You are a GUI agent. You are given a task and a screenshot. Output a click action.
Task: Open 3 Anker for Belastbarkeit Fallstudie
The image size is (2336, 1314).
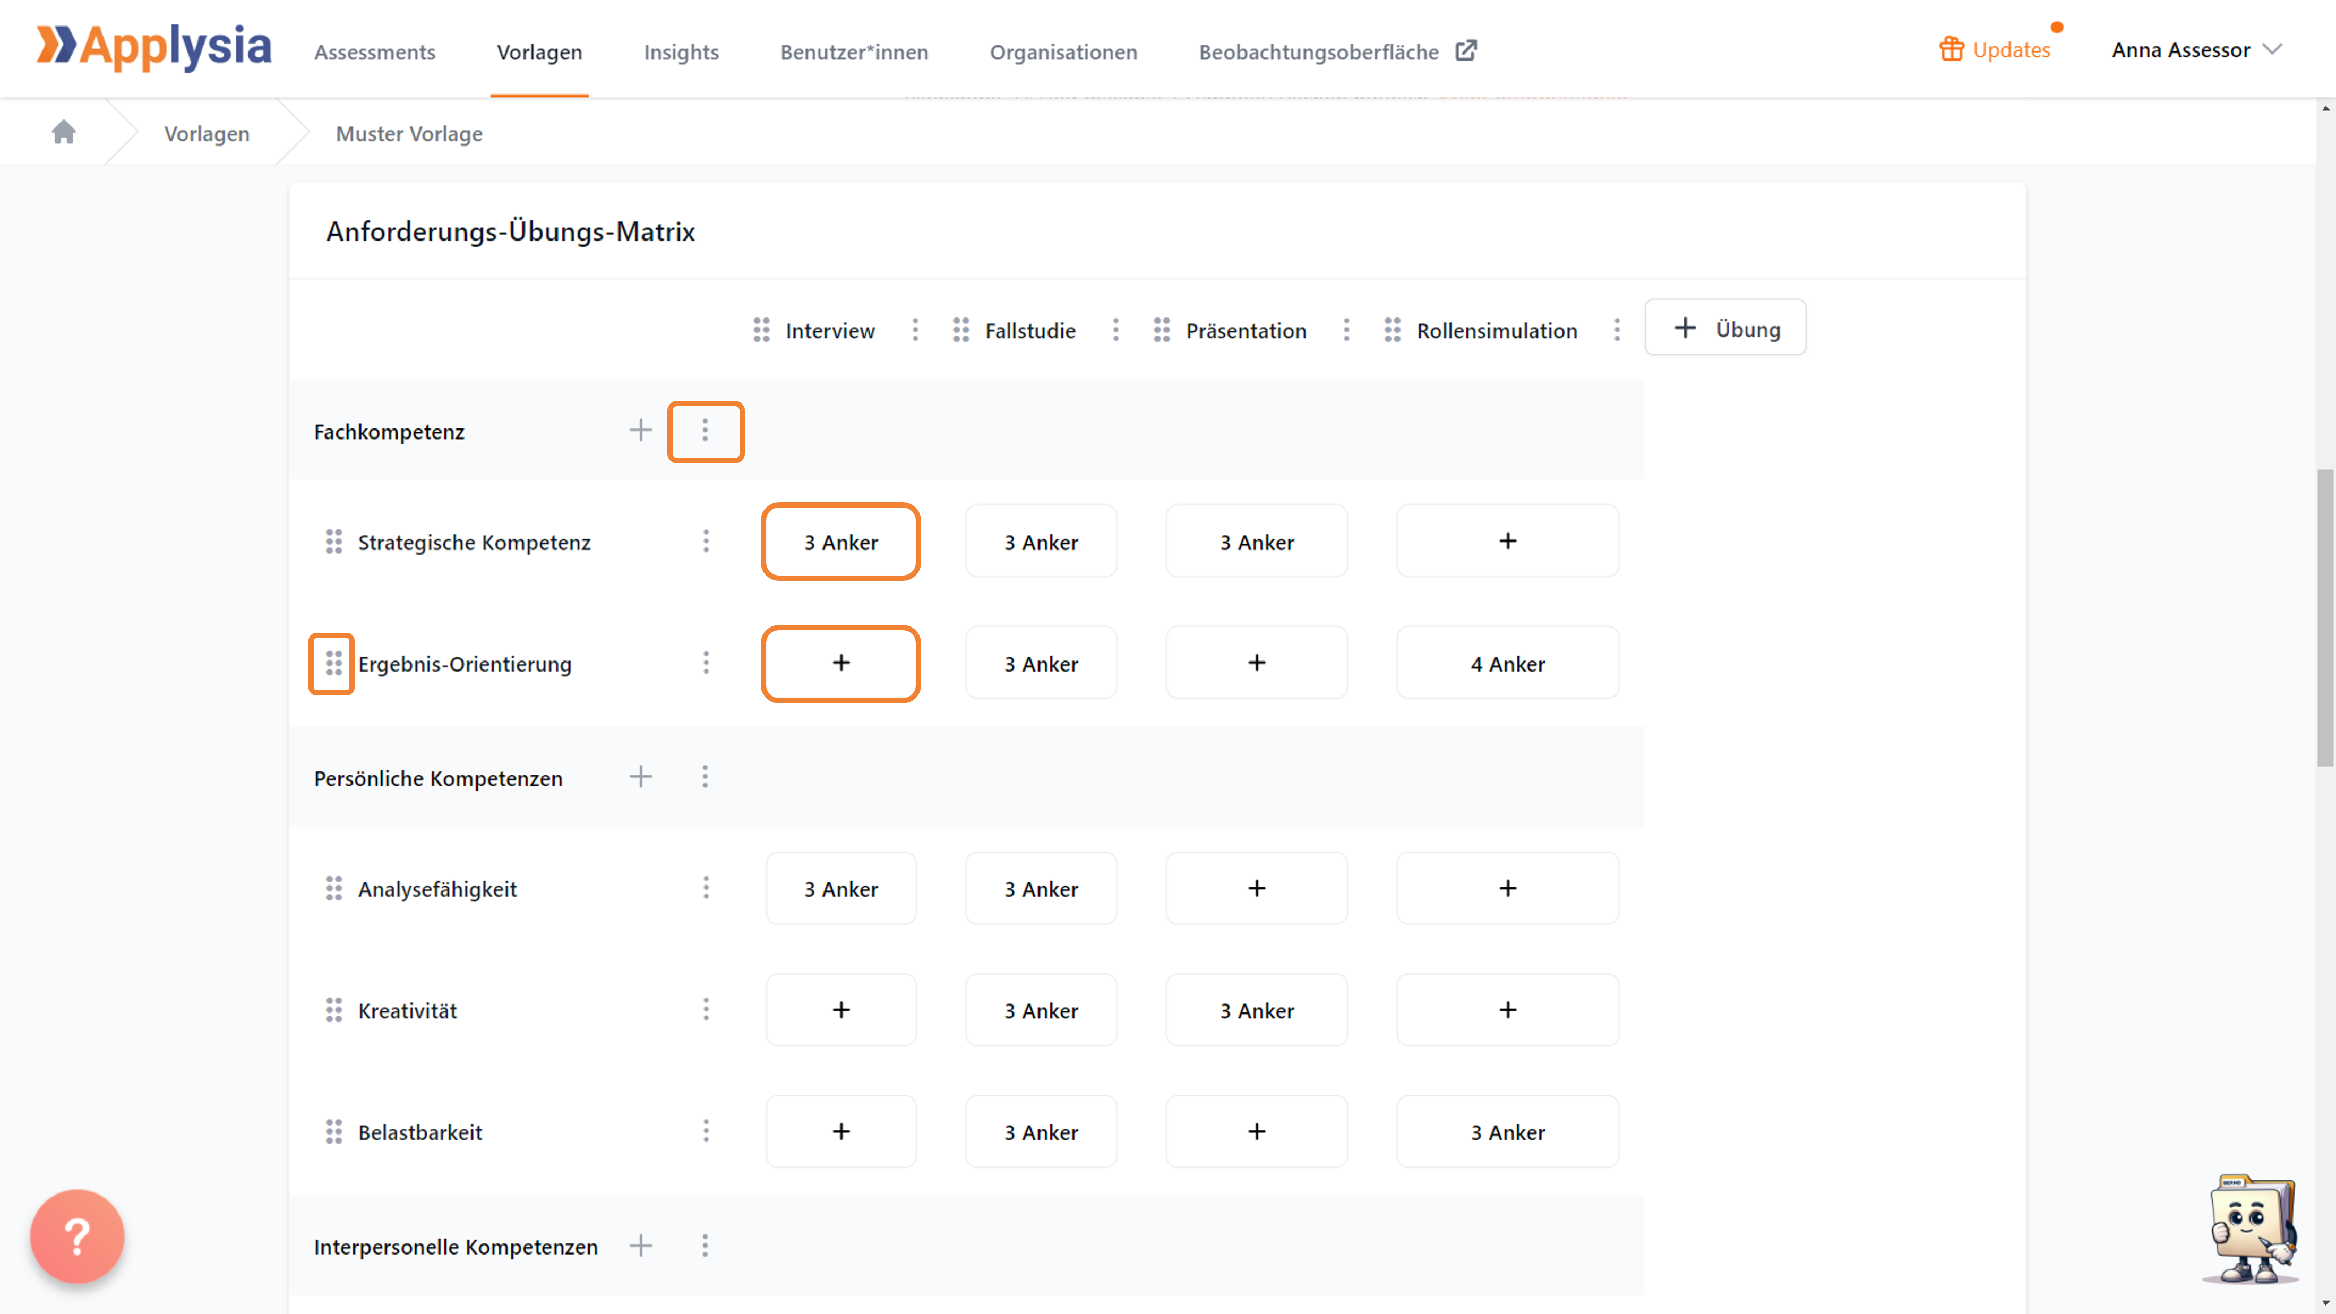coord(1041,1131)
